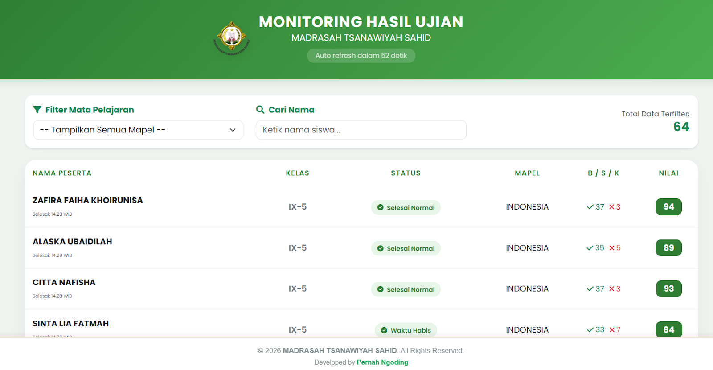Open the Pernah Ngoding developer link
The image size is (713, 370).
click(x=382, y=362)
